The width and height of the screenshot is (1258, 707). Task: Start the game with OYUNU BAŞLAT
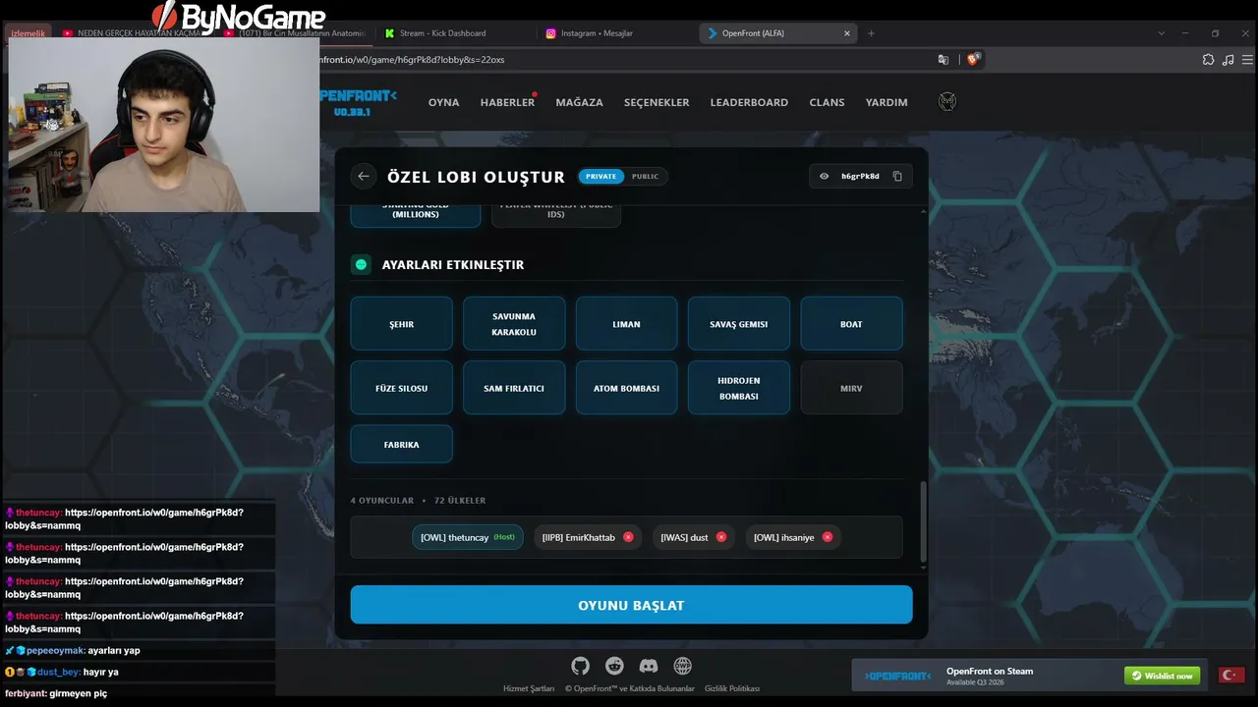631,605
